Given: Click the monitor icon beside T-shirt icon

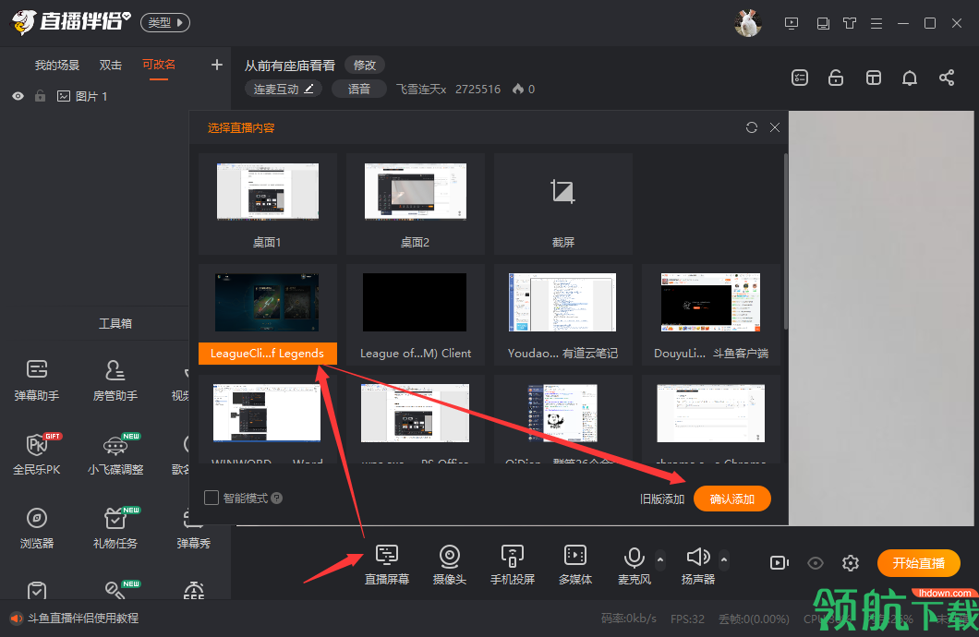Looking at the screenshot, I should pos(823,24).
